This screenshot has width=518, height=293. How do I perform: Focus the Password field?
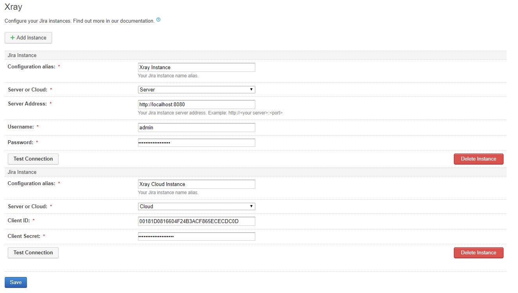point(196,143)
